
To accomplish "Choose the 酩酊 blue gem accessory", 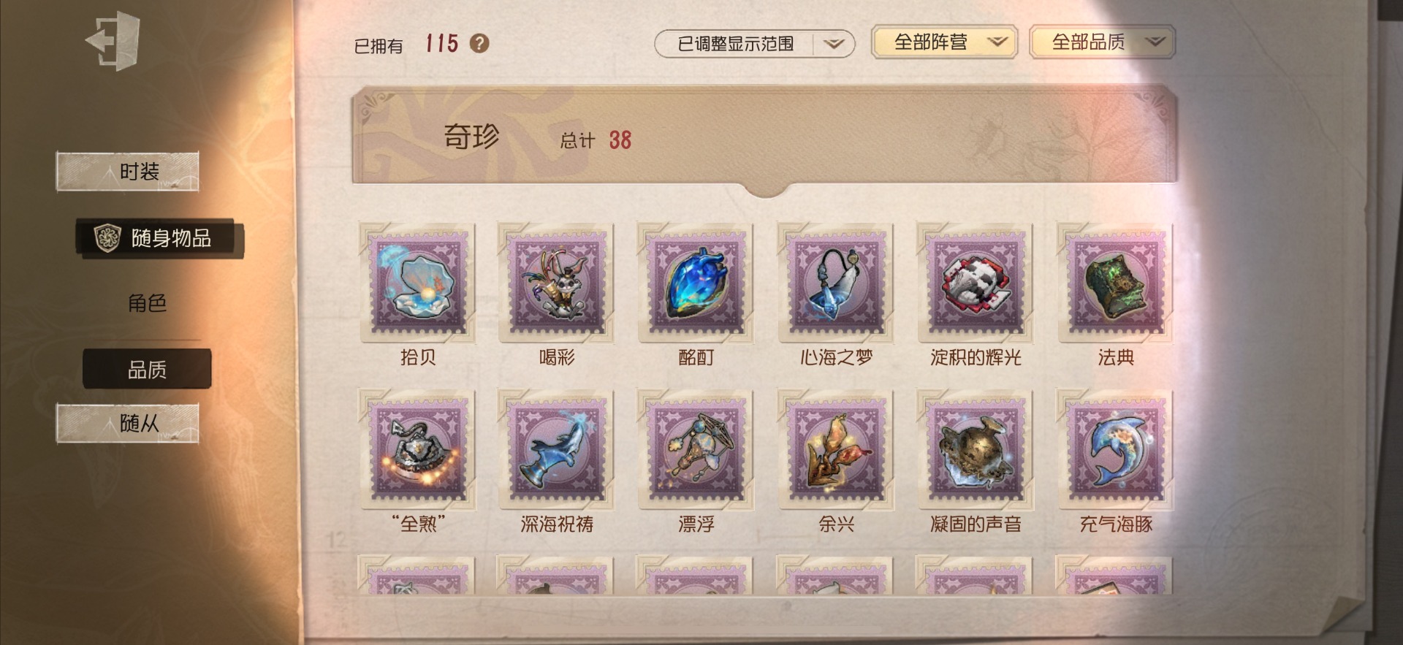I will (x=696, y=283).
